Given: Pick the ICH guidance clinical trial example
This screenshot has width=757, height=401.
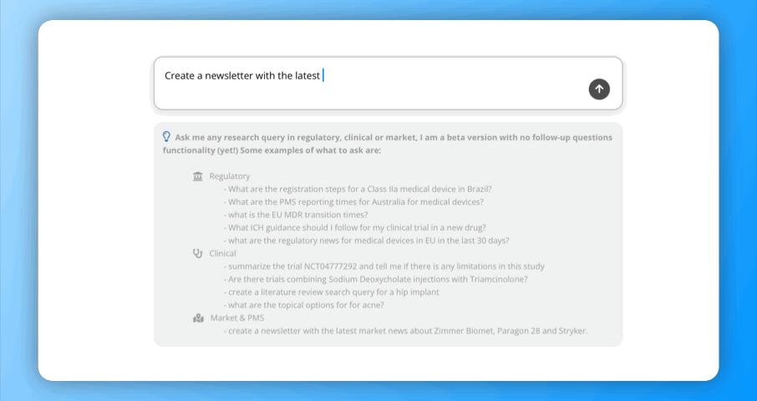Looking at the screenshot, I should click(355, 227).
